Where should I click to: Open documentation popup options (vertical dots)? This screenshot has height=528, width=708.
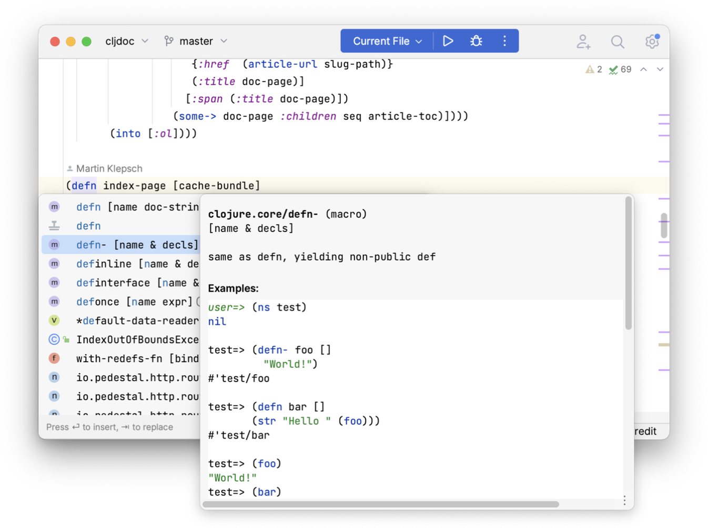(624, 500)
